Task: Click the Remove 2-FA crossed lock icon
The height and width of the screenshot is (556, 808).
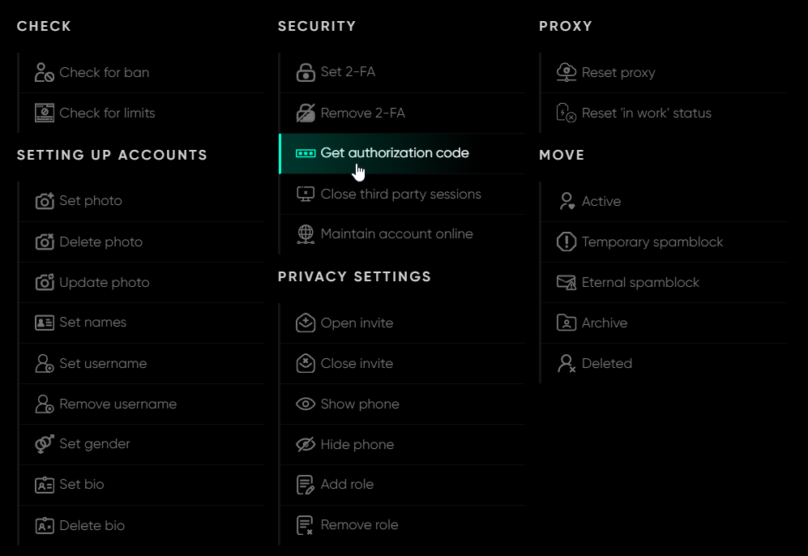Action: (306, 113)
